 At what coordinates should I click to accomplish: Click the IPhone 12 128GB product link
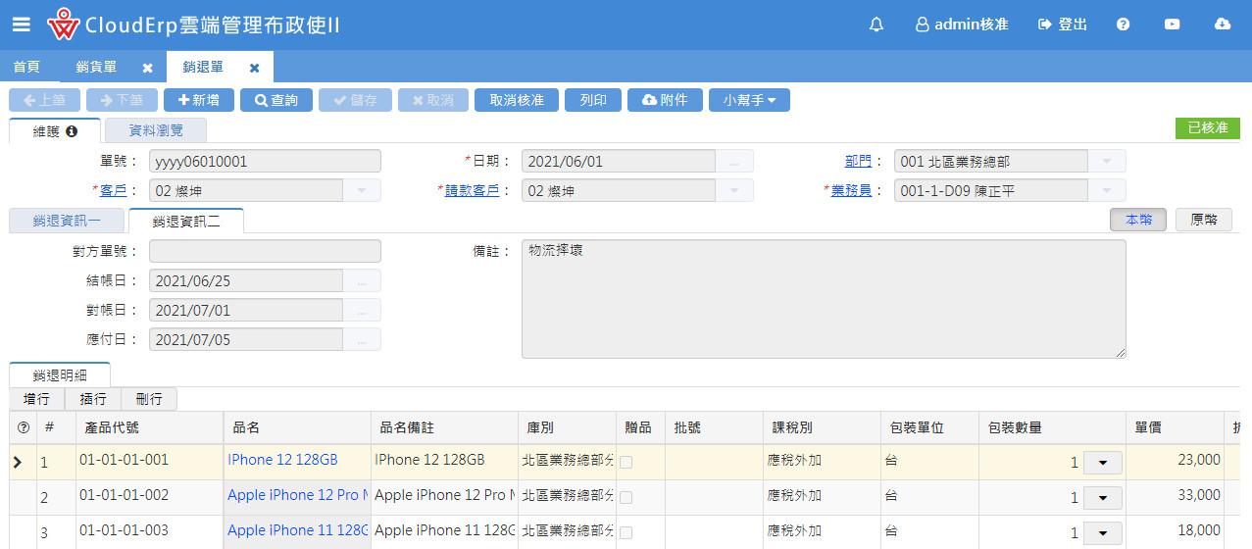[282, 460]
